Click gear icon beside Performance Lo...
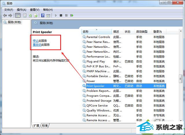 [x=84, y=56]
